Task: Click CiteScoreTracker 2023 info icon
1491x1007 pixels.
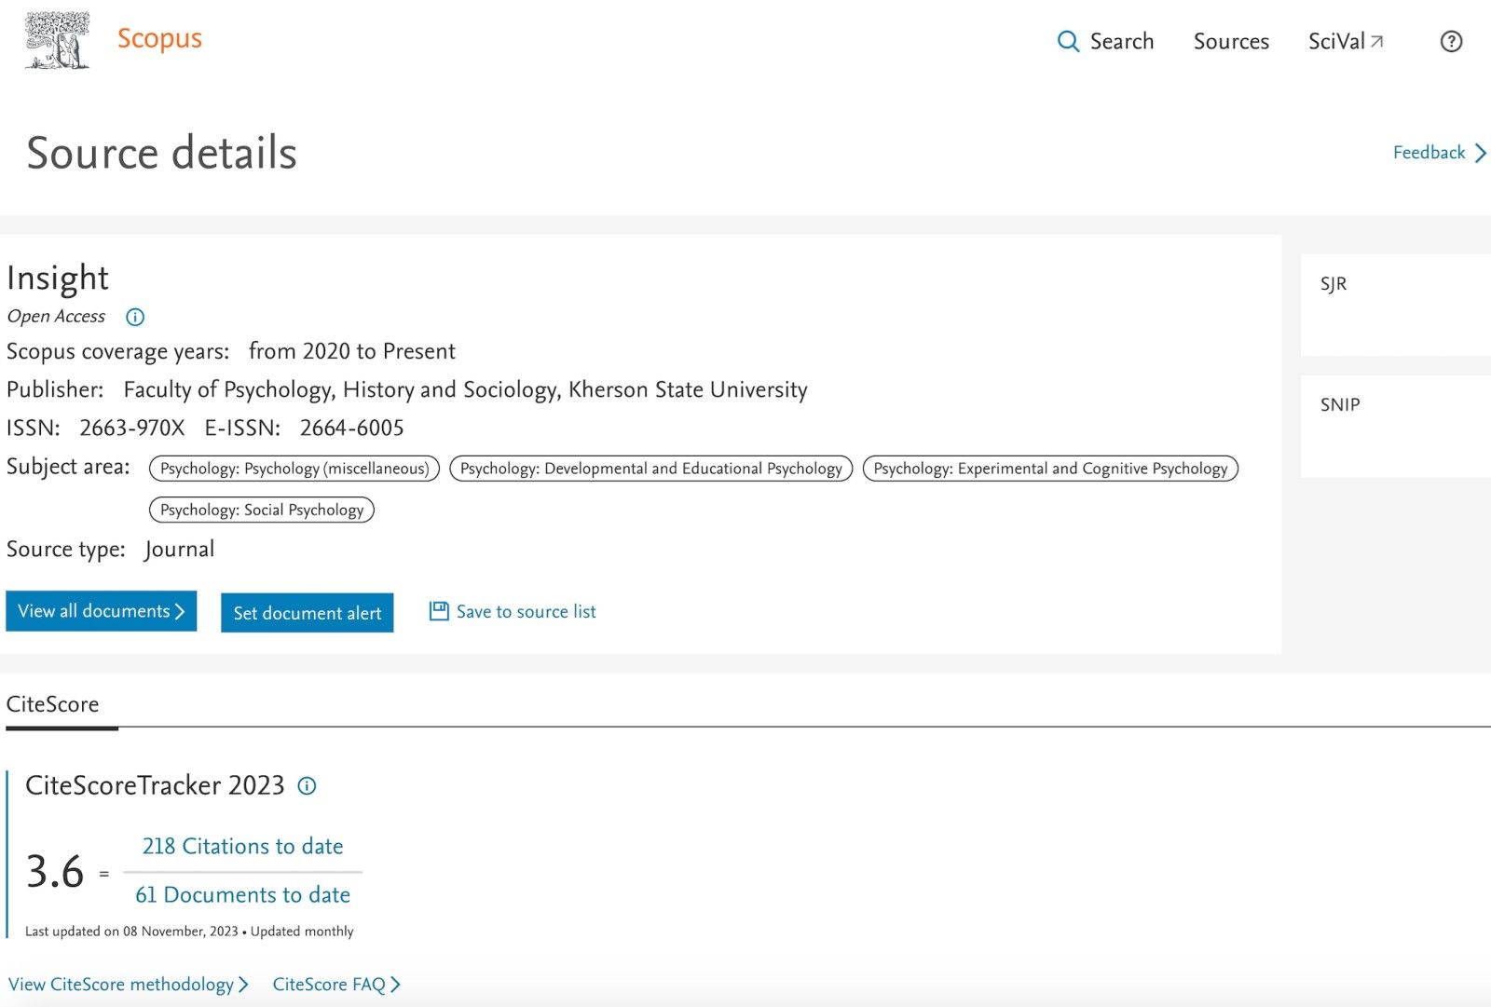Action: (x=307, y=786)
